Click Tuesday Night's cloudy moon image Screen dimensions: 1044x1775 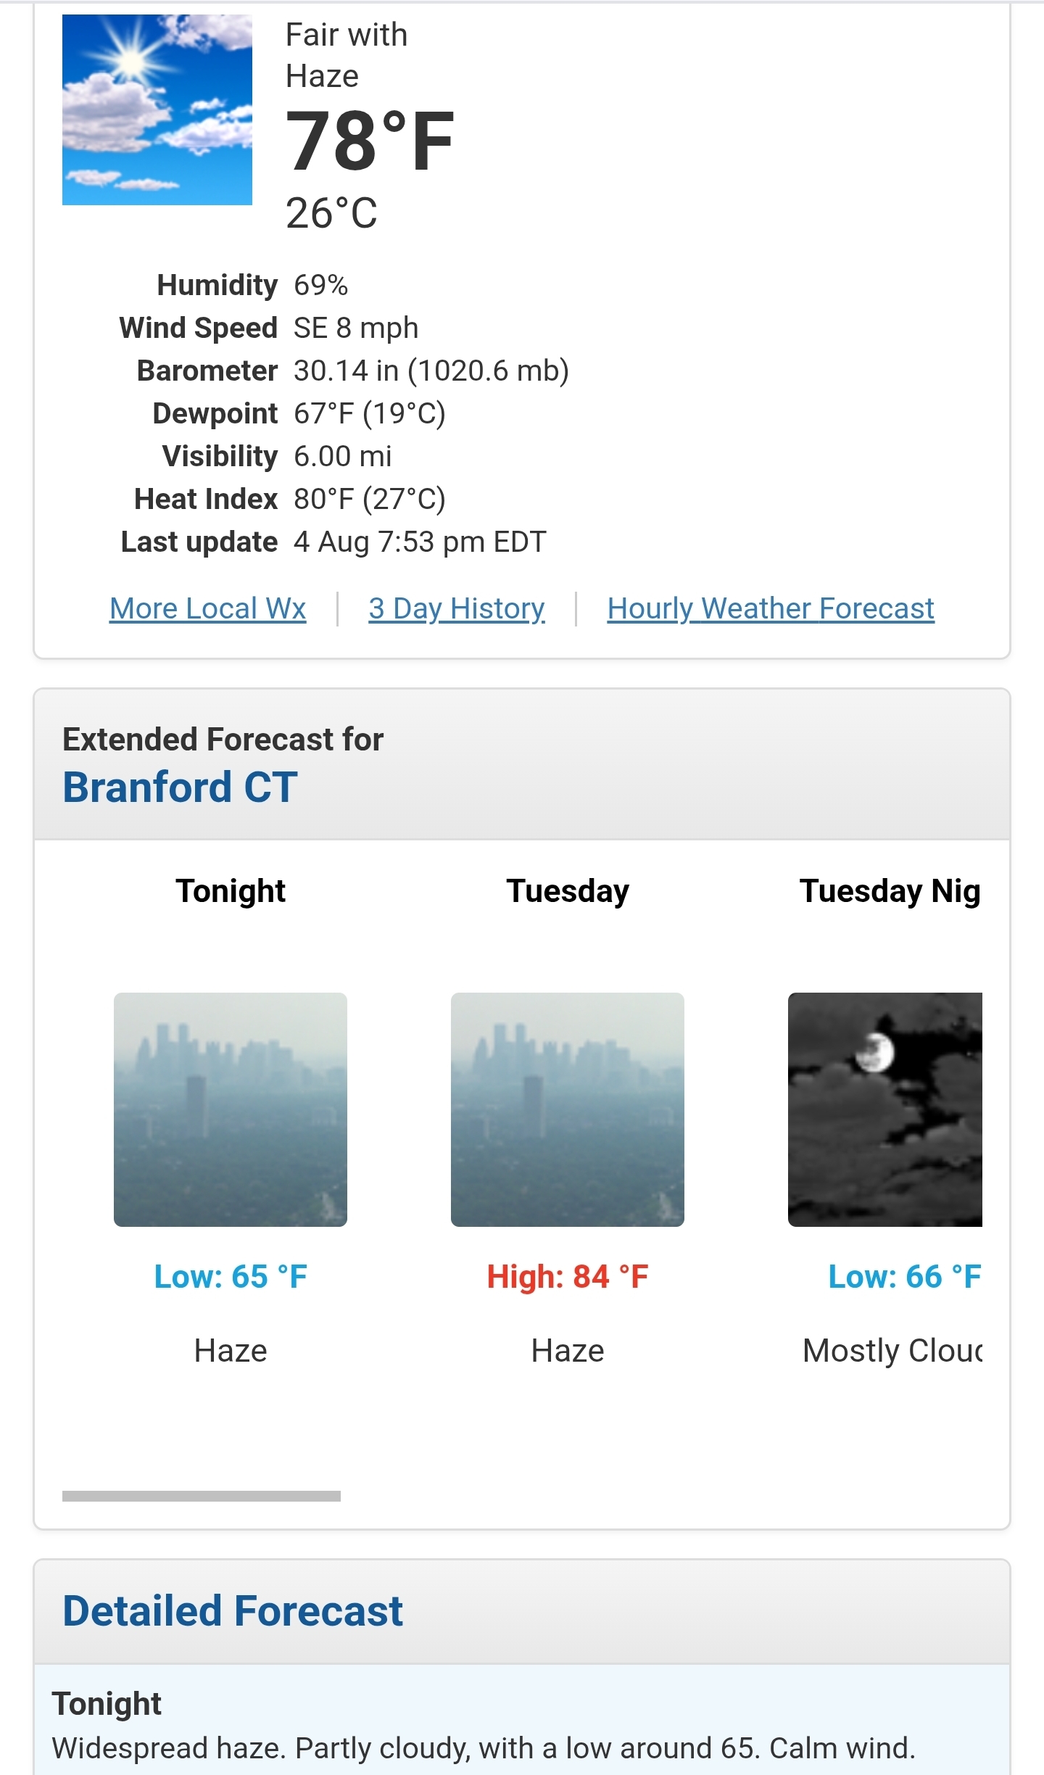[x=885, y=1109]
